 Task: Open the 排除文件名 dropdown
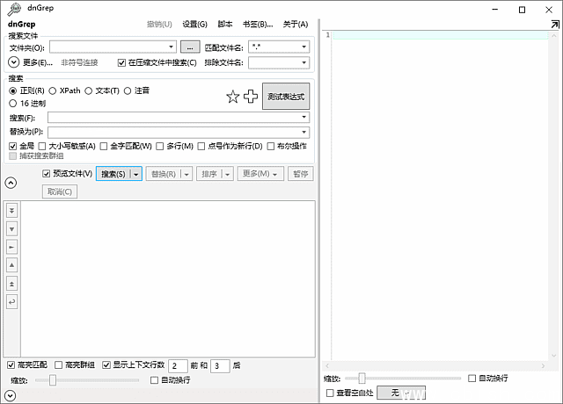[303, 62]
